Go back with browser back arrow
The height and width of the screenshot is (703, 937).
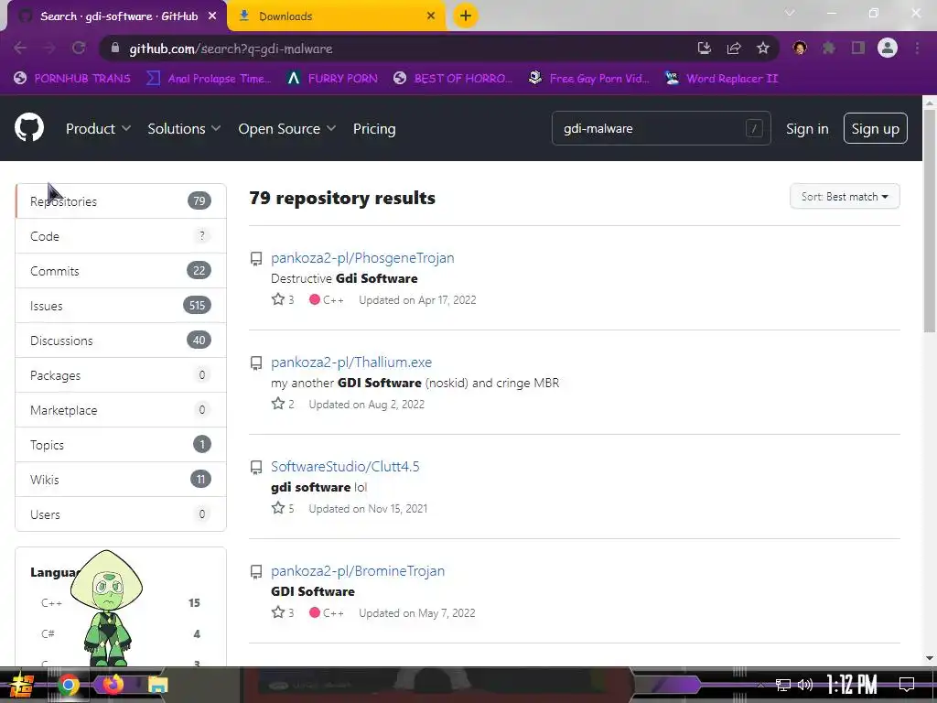coord(20,48)
